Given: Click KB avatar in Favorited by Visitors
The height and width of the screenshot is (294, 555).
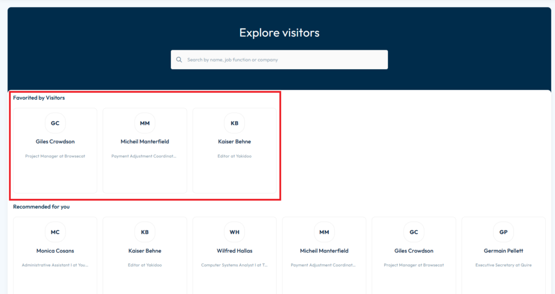Looking at the screenshot, I should pos(234,123).
